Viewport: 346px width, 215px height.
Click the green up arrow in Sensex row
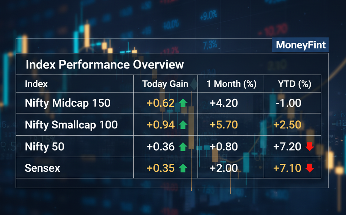[183, 168]
